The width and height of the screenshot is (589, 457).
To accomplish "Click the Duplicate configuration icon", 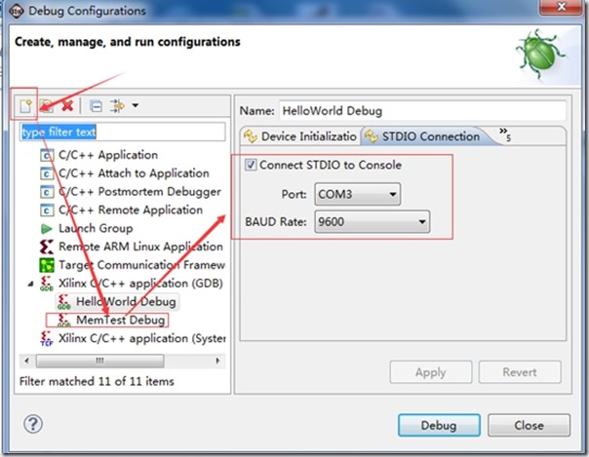I will point(47,106).
